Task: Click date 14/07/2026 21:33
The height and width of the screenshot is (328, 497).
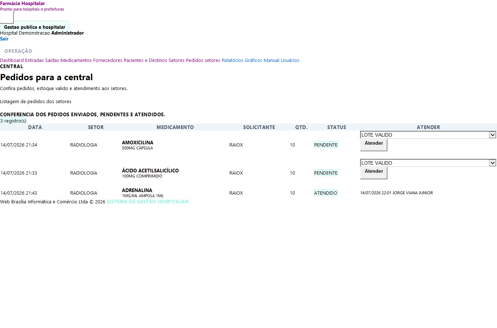Action: point(19,173)
